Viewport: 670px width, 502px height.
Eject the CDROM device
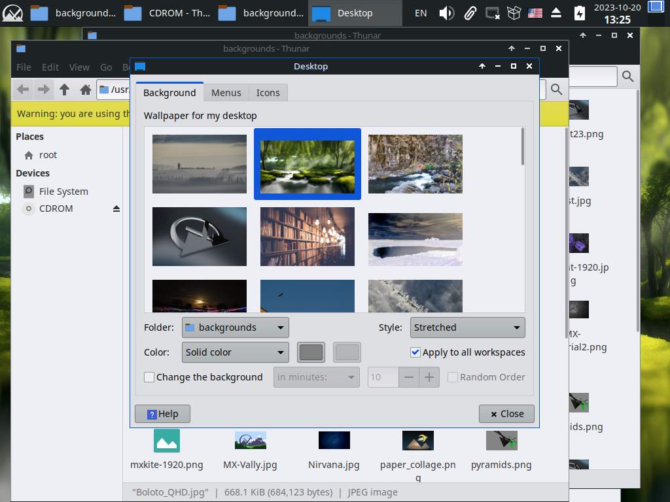(116, 209)
